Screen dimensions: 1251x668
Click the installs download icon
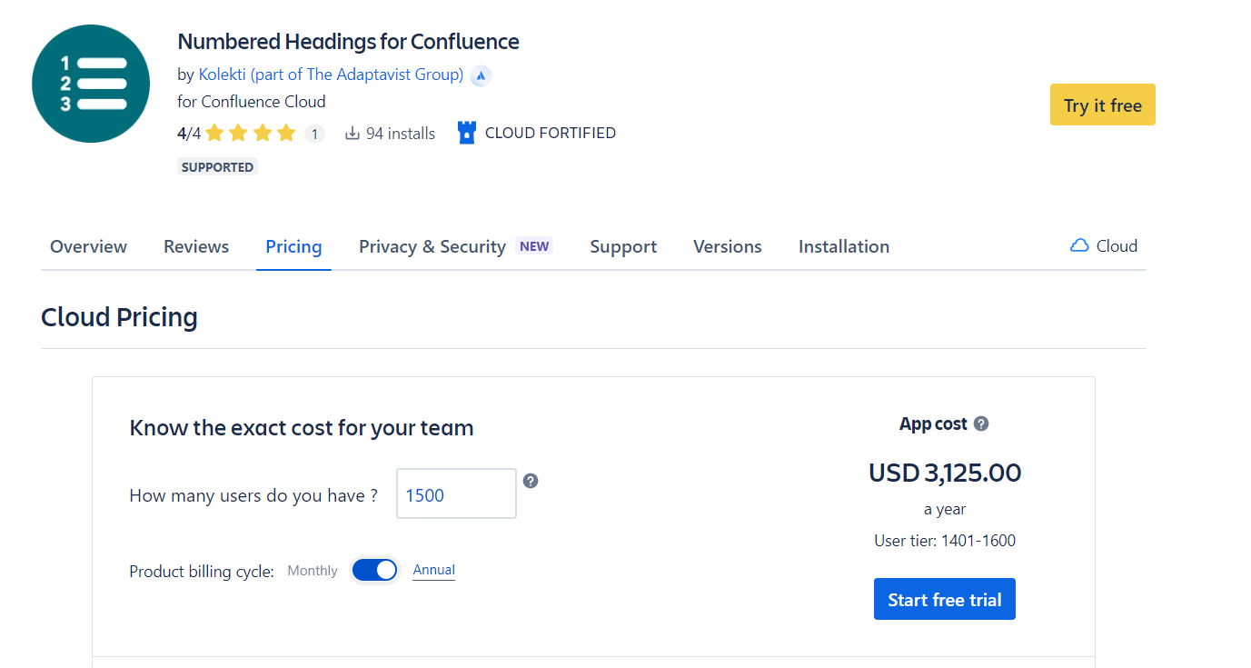[352, 134]
